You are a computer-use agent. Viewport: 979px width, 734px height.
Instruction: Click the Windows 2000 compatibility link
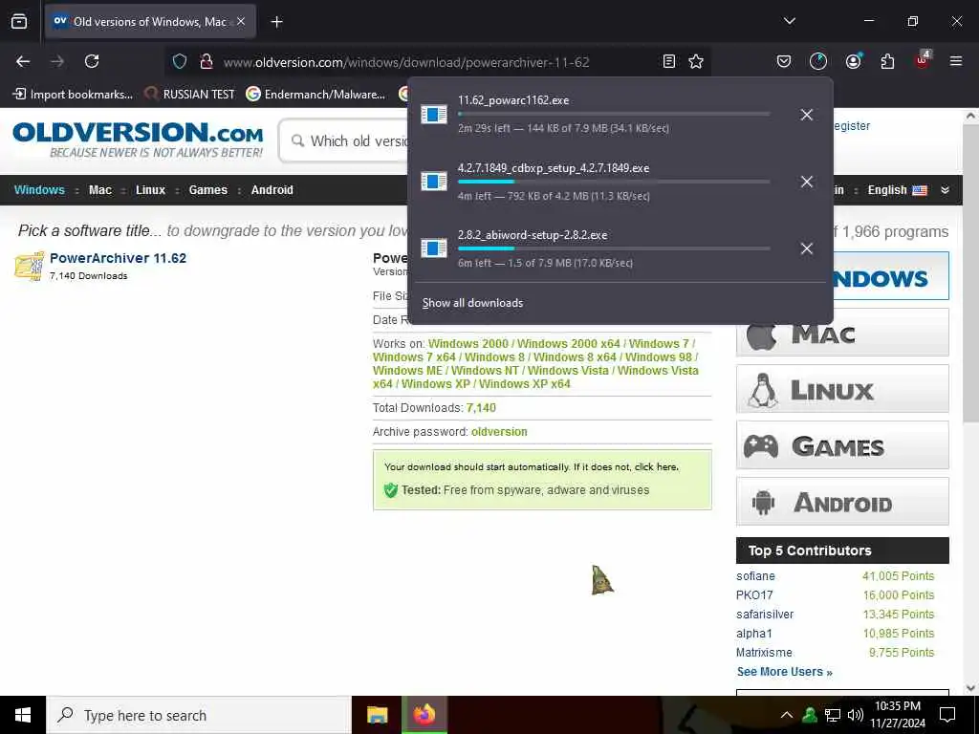click(x=468, y=344)
